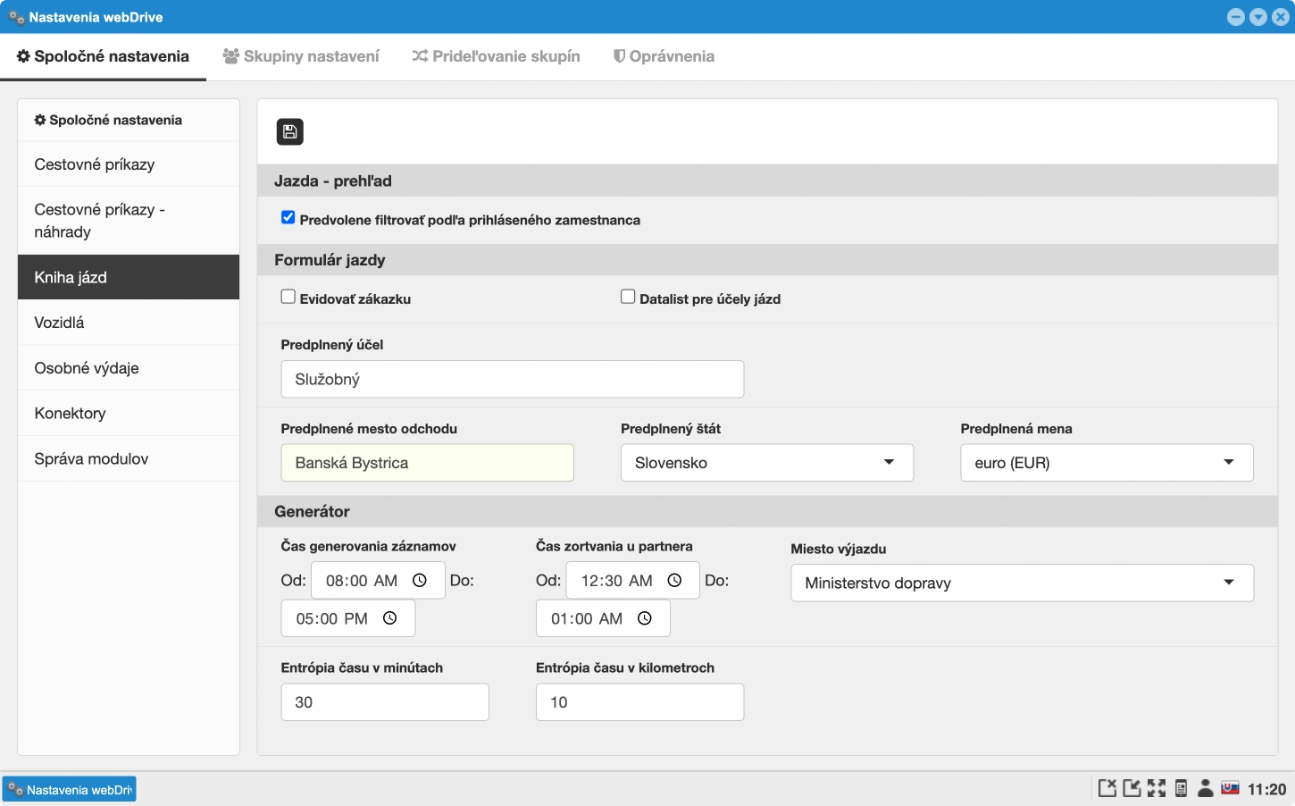Click the 01:00 AM partner time field

(603, 618)
